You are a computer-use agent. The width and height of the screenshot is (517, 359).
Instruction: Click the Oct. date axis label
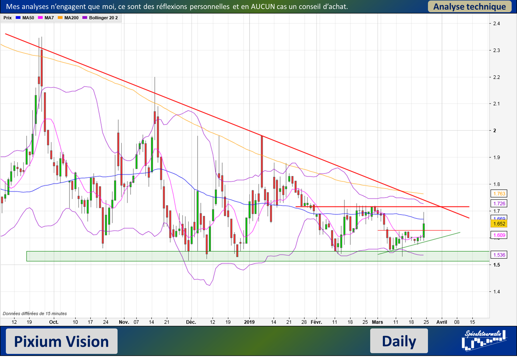54,322
